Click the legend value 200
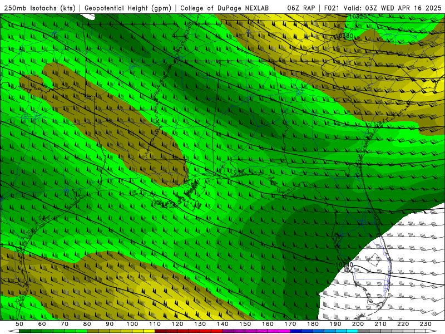Image resolution: width=445 pixels, height=334 pixels. [358, 324]
